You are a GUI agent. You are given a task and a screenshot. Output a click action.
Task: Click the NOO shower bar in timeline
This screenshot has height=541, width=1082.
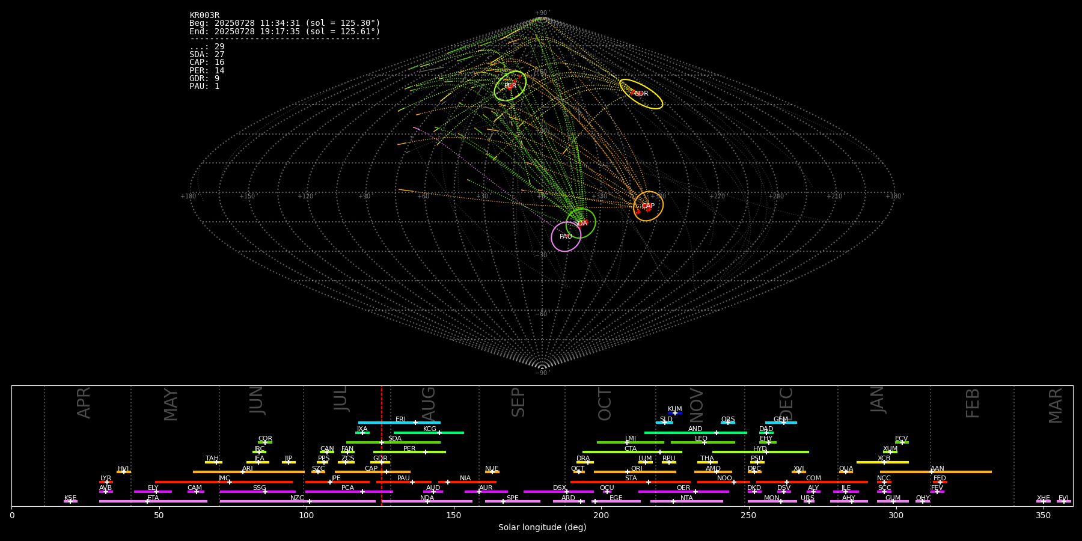click(x=724, y=482)
